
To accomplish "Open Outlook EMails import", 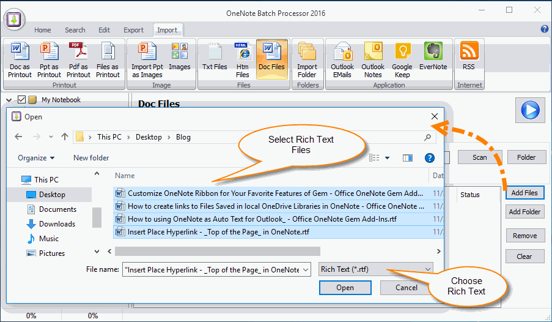I will pos(342,60).
